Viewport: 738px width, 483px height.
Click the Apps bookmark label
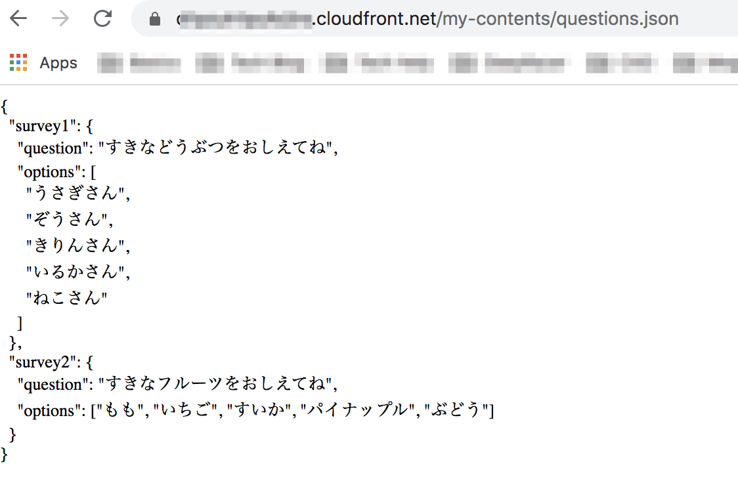click(x=58, y=63)
